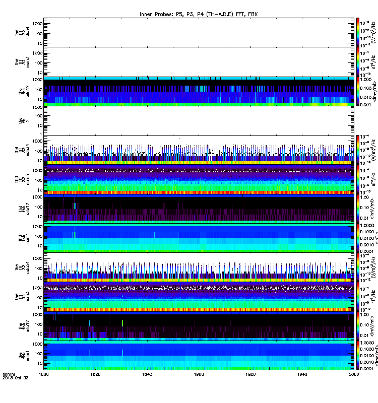Select the "the fff 32 edc34" panel label
This screenshot has height=403, width=378.
coord(22,267)
